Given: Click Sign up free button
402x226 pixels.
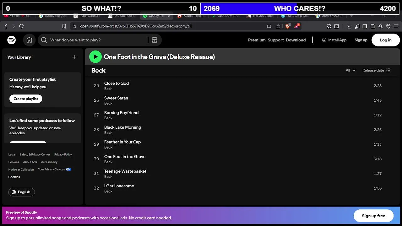Looking at the screenshot, I should tap(373, 216).
